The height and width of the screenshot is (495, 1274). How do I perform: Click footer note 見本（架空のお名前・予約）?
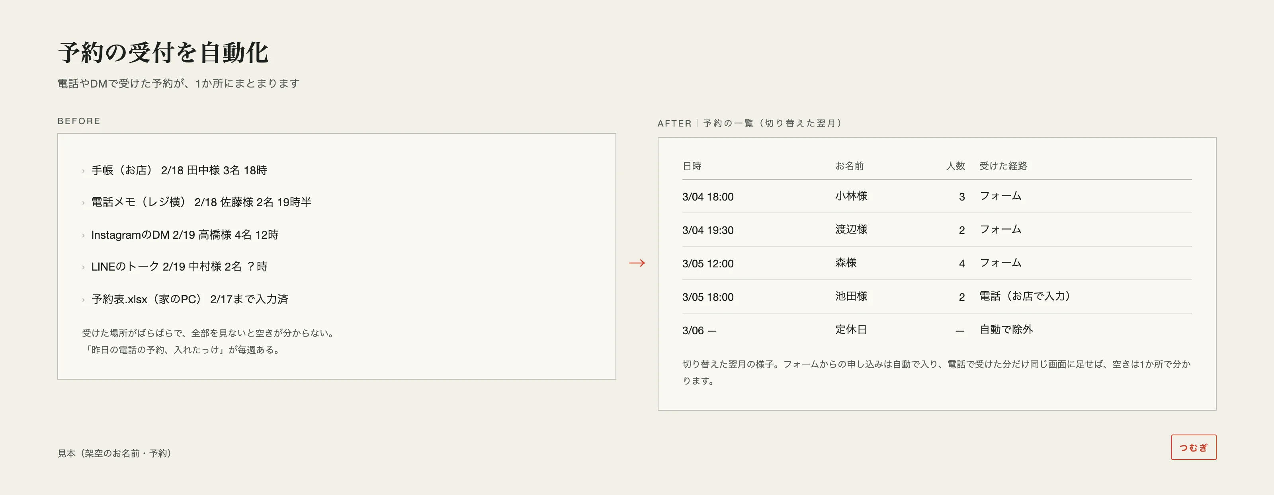[x=114, y=454]
